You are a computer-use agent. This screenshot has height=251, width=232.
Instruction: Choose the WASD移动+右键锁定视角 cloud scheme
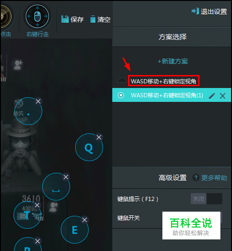[163, 81]
